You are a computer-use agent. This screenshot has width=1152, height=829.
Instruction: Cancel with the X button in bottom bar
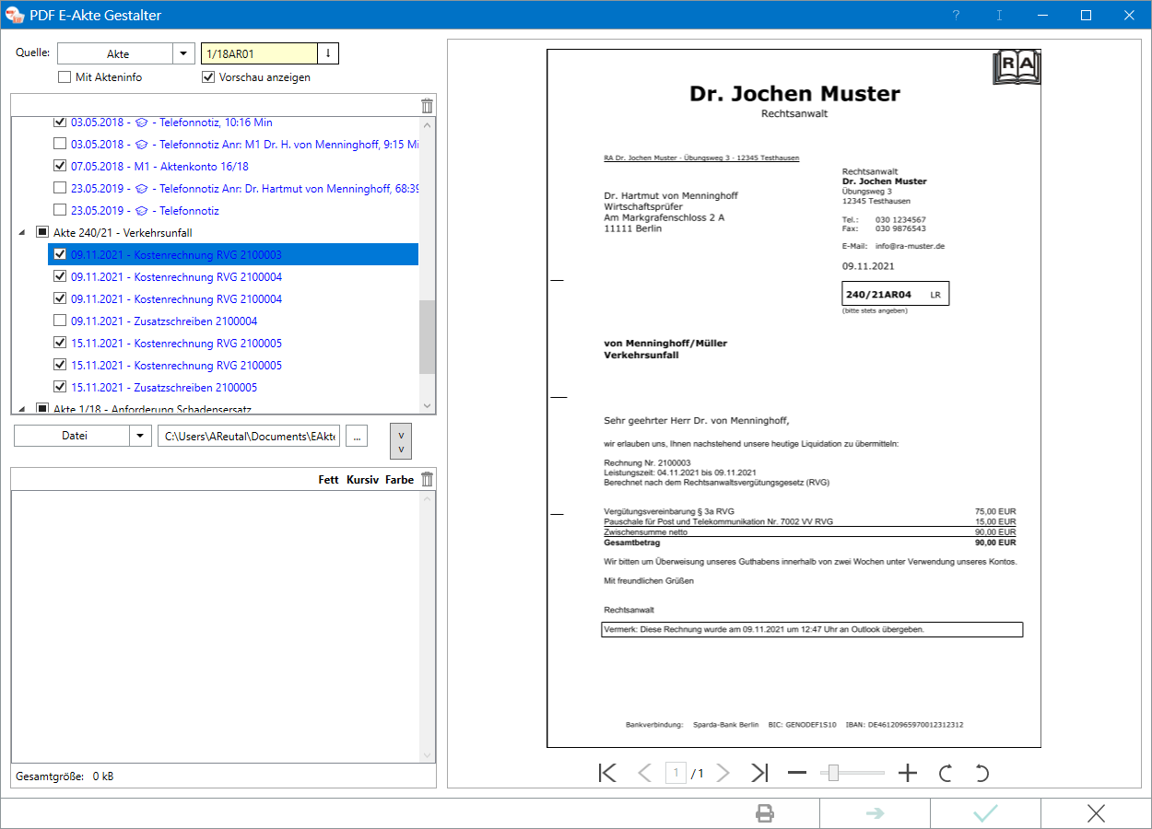click(1096, 813)
